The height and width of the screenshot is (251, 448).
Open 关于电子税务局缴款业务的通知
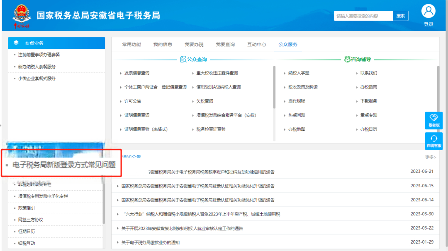[x=151, y=243]
